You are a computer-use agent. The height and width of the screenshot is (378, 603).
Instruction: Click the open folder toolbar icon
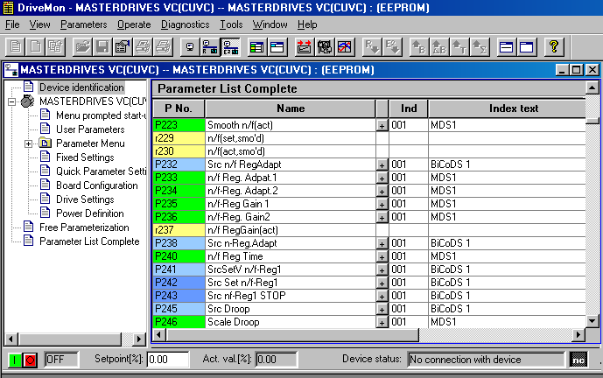coord(82,47)
